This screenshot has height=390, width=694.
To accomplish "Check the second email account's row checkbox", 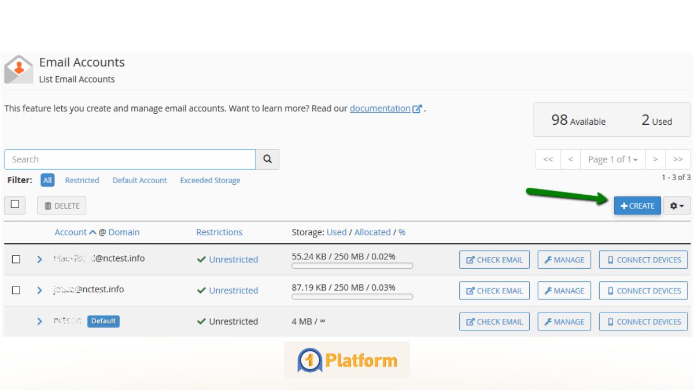I will 14,290.
